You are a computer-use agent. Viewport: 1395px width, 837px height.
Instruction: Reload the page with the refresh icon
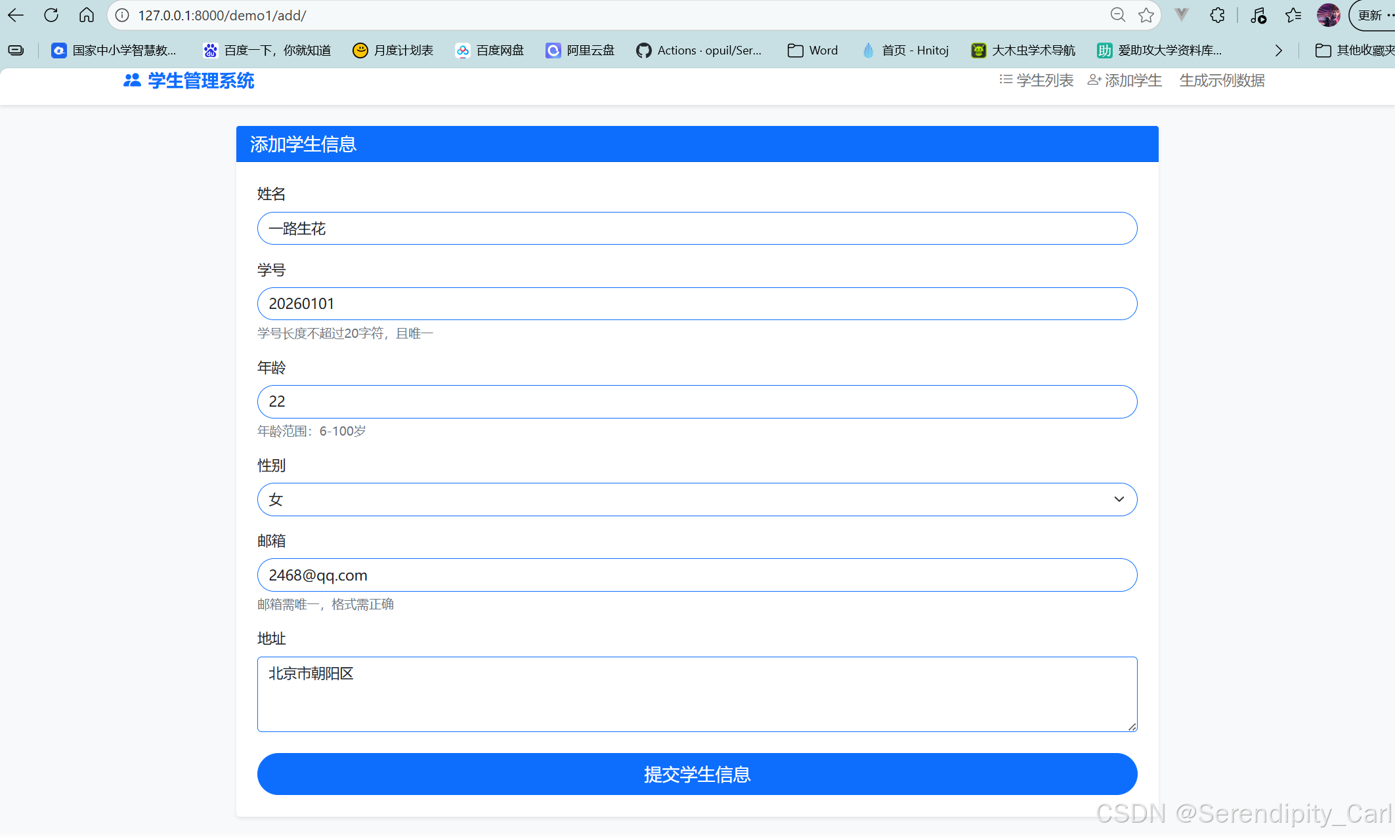coord(51,15)
